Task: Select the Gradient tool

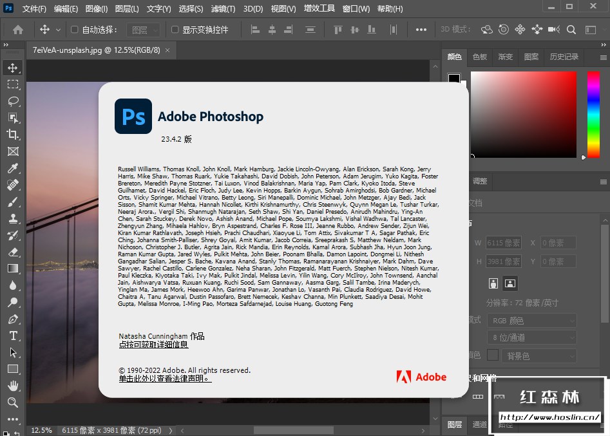Action: pyautogui.click(x=13, y=269)
